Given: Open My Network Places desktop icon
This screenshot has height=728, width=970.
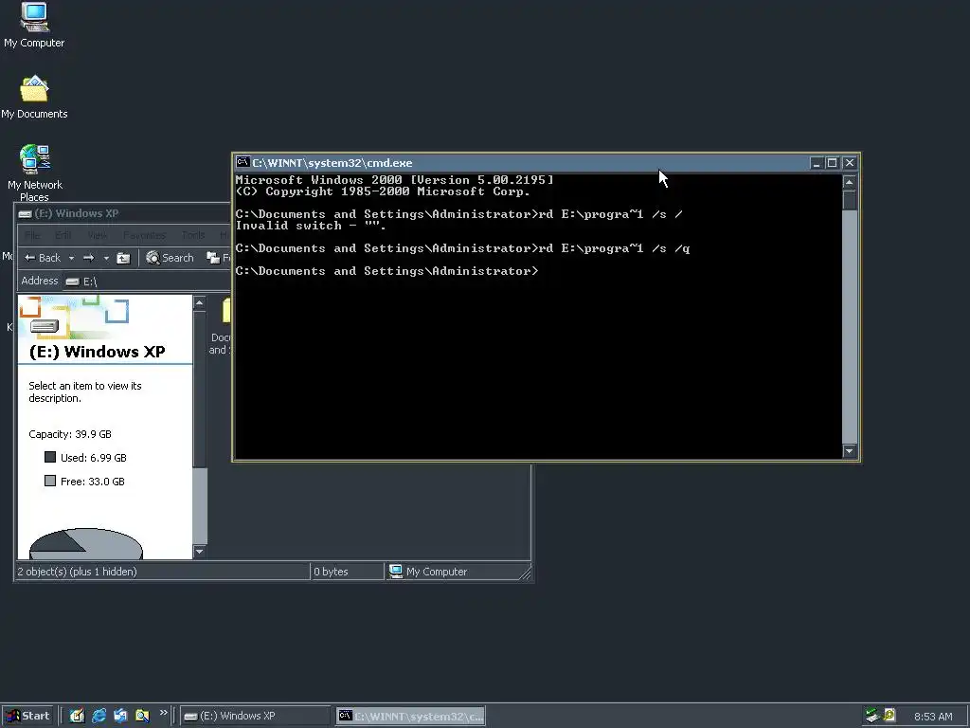Looking at the screenshot, I should pyautogui.click(x=34, y=173).
